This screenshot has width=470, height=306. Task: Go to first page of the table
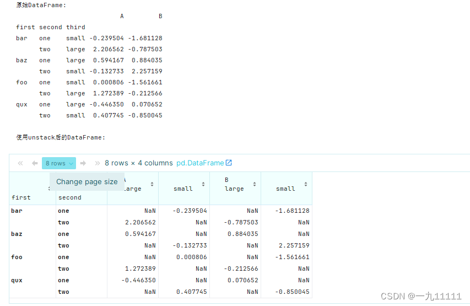click(x=20, y=163)
